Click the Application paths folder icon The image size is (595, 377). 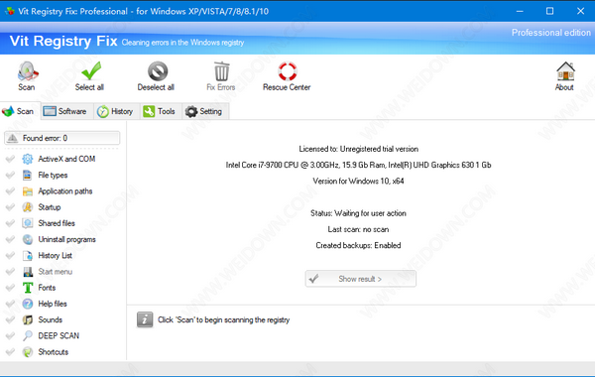[x=28, y=191]
